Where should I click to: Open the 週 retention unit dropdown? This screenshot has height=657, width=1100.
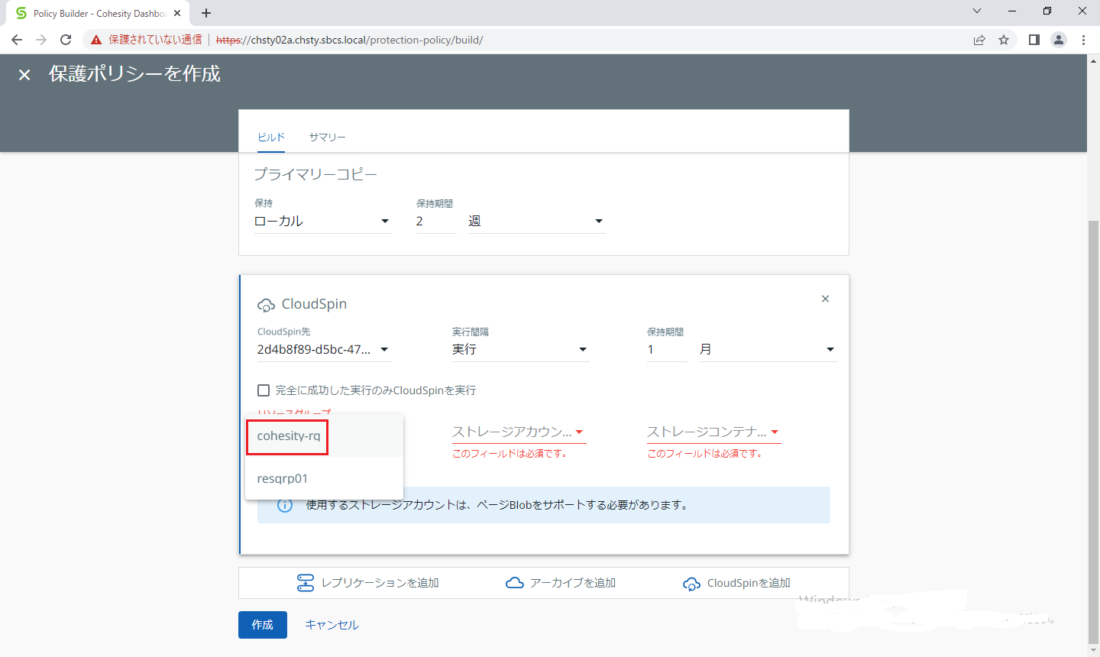536,222
